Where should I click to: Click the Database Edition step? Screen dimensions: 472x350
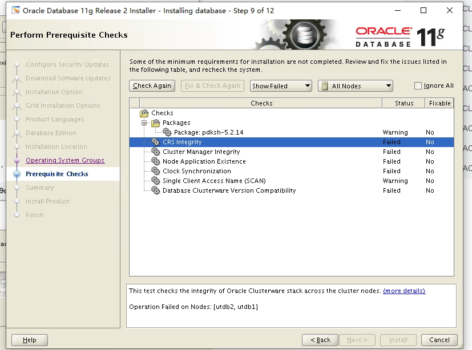pos(51,133)
